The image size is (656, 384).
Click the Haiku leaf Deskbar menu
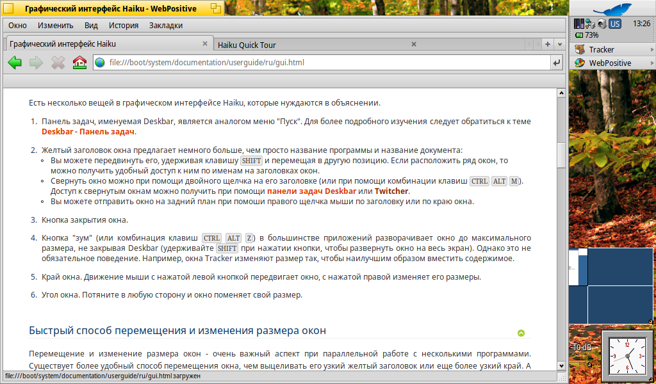click(612, 9)
